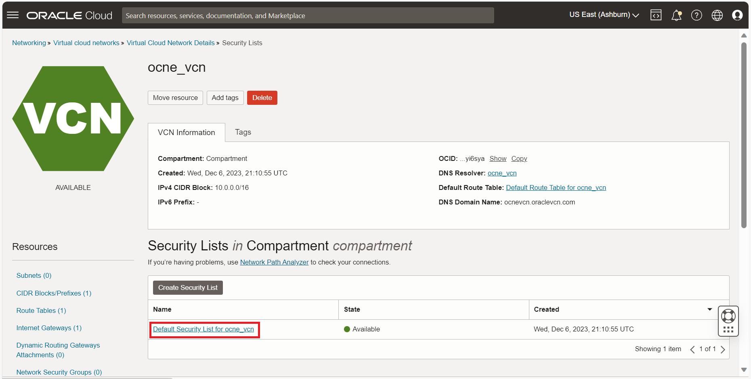The image size is (751, 379).
Task: Open Dynamic Routing Gateways Attachments (0)
Action: (x=58, y=350)
